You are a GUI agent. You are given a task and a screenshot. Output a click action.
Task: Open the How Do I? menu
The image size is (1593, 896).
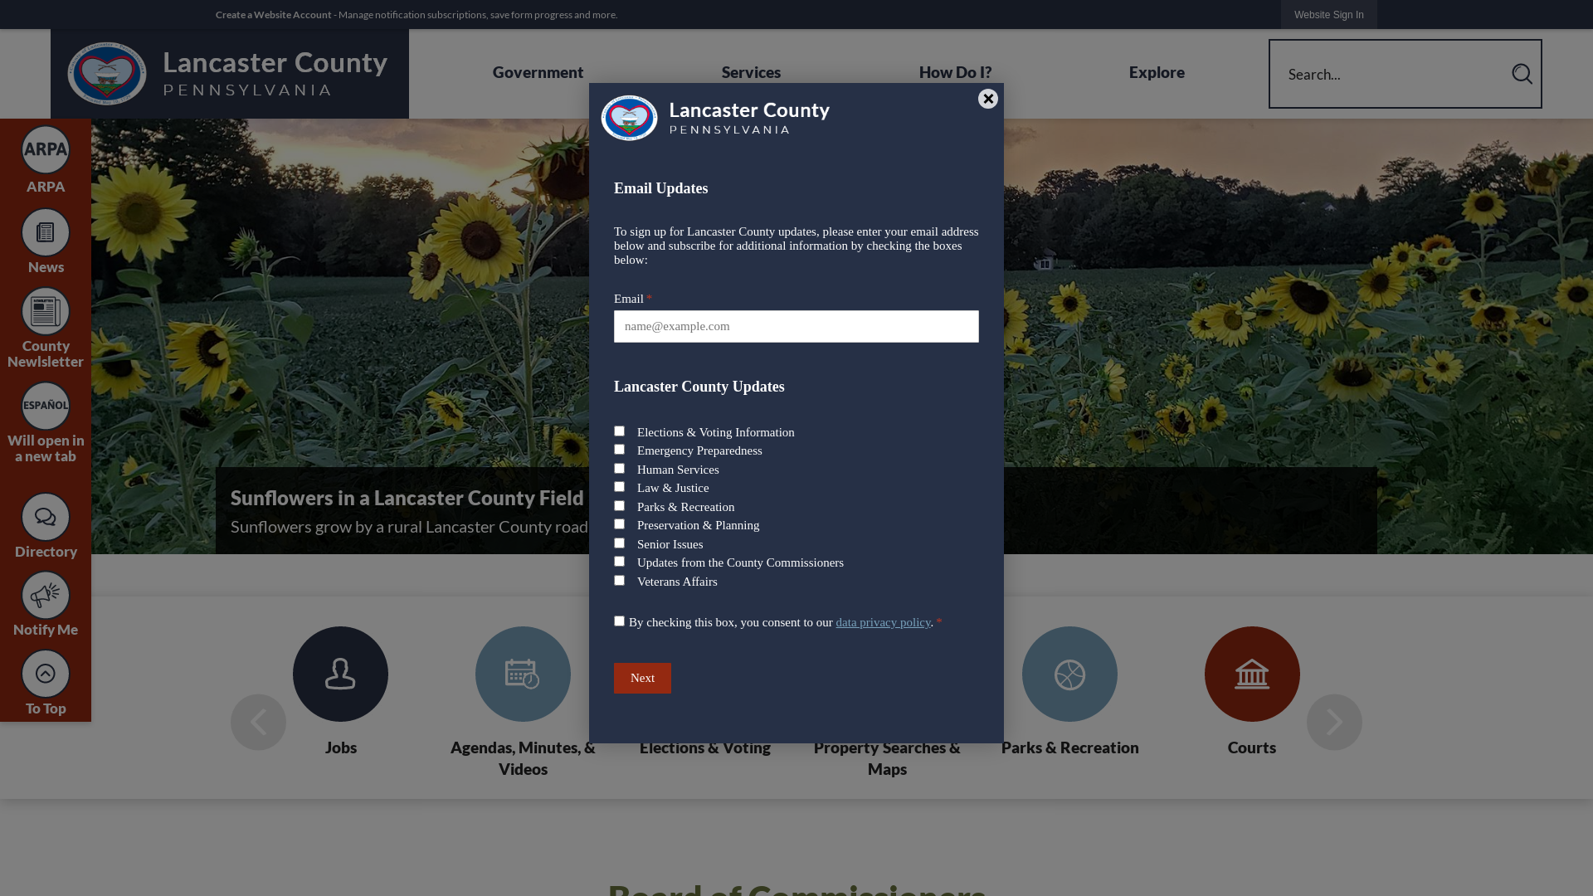coord(955,72)
